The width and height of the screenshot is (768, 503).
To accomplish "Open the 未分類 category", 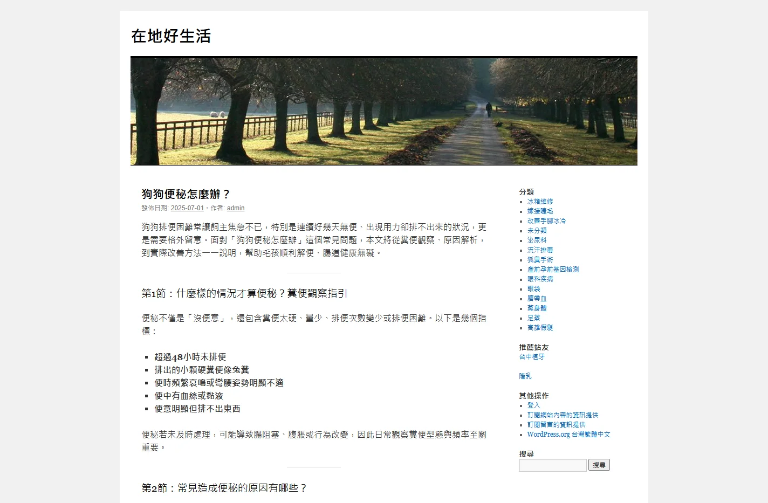I will 537,231.
